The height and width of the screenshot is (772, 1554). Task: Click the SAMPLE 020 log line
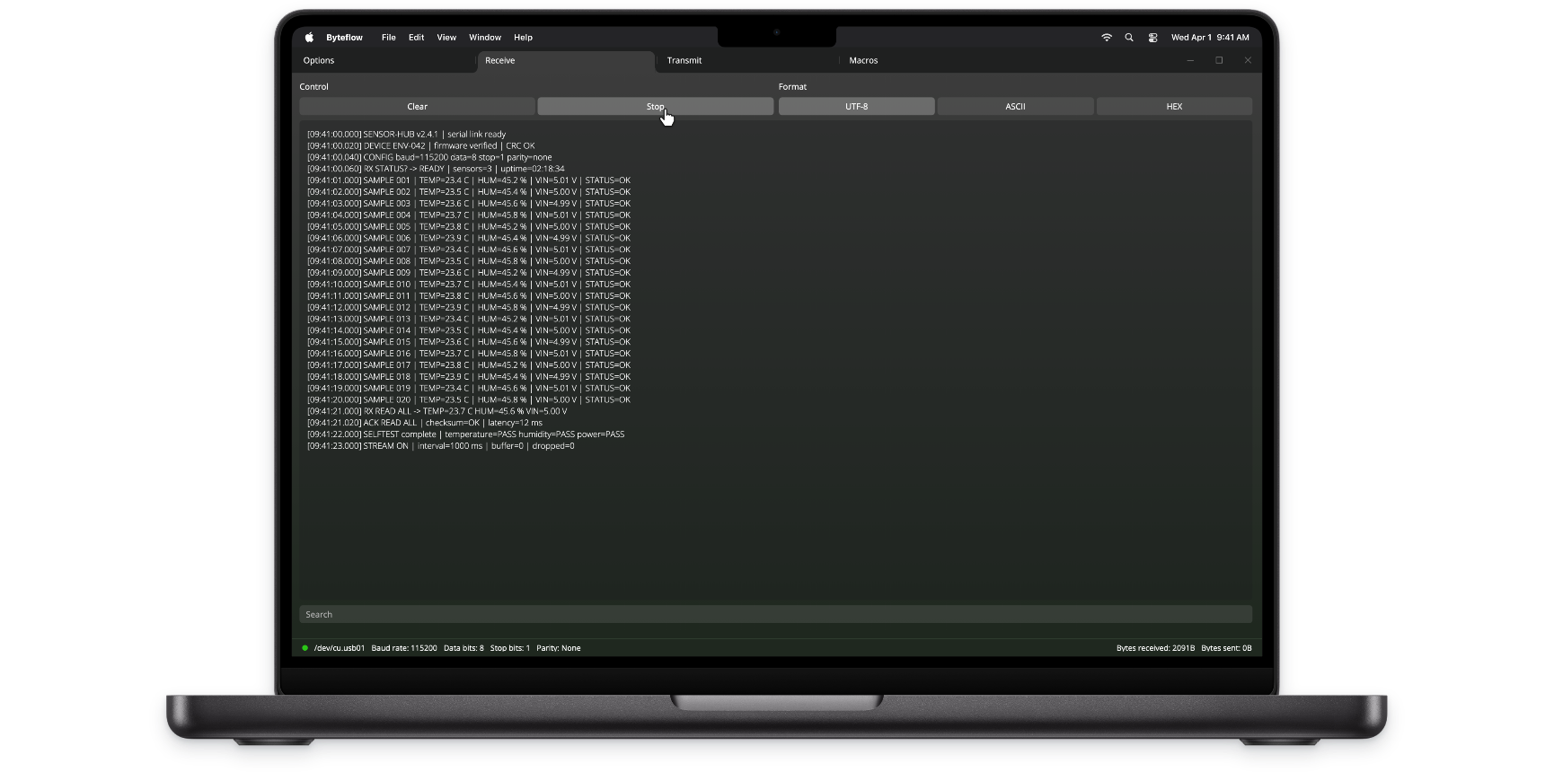pos(469,400)
